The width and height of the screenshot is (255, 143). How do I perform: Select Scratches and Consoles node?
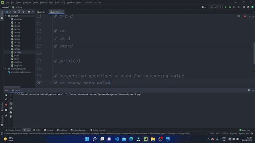[20, 72]
